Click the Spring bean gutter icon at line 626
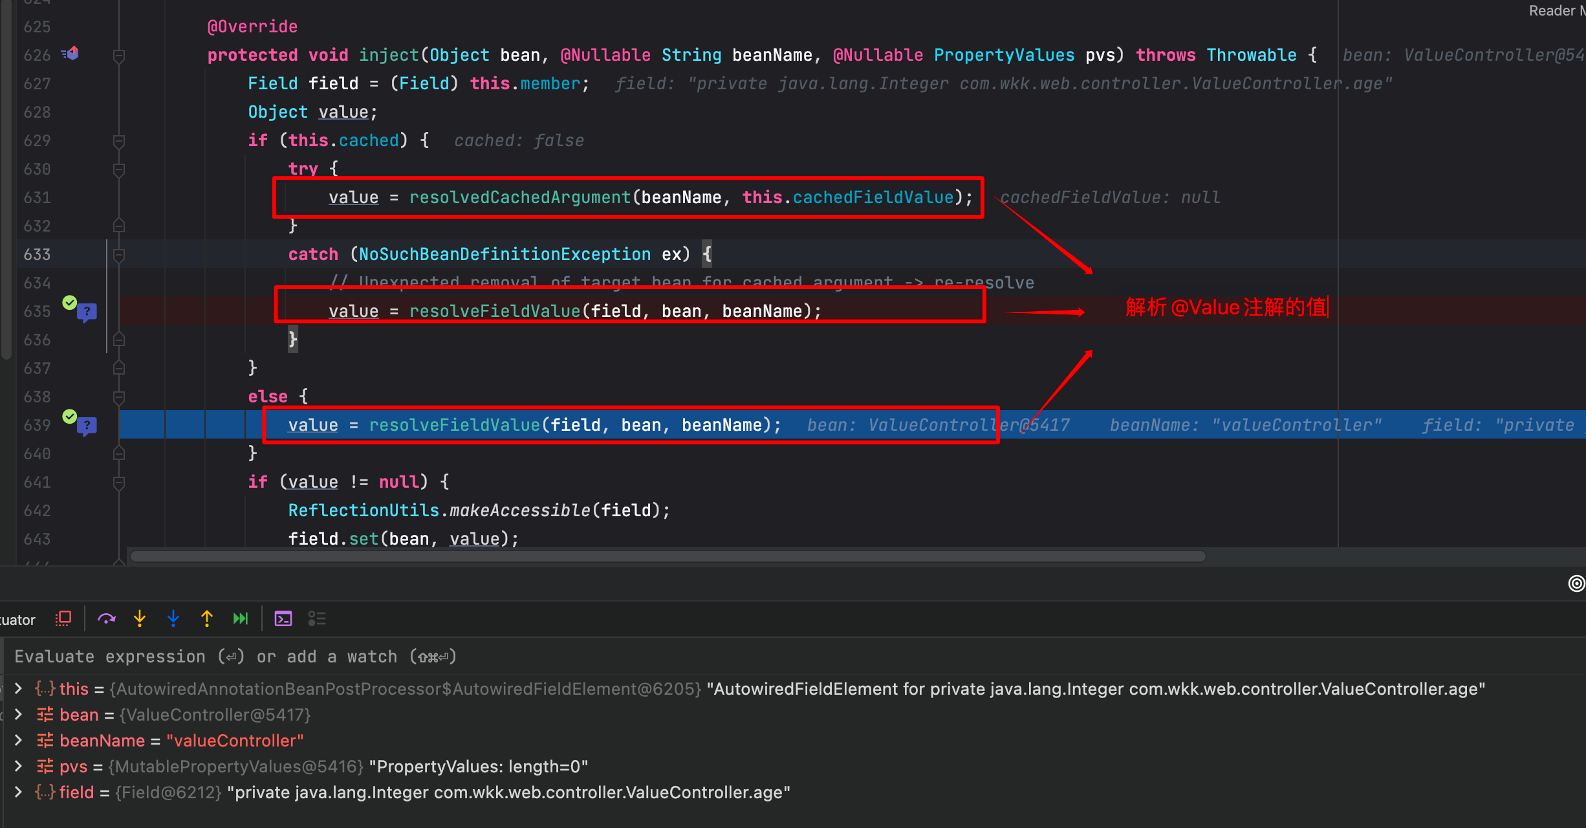This screenshot has height=828, width=1586. pyautogui.click(x=71, y=54)
